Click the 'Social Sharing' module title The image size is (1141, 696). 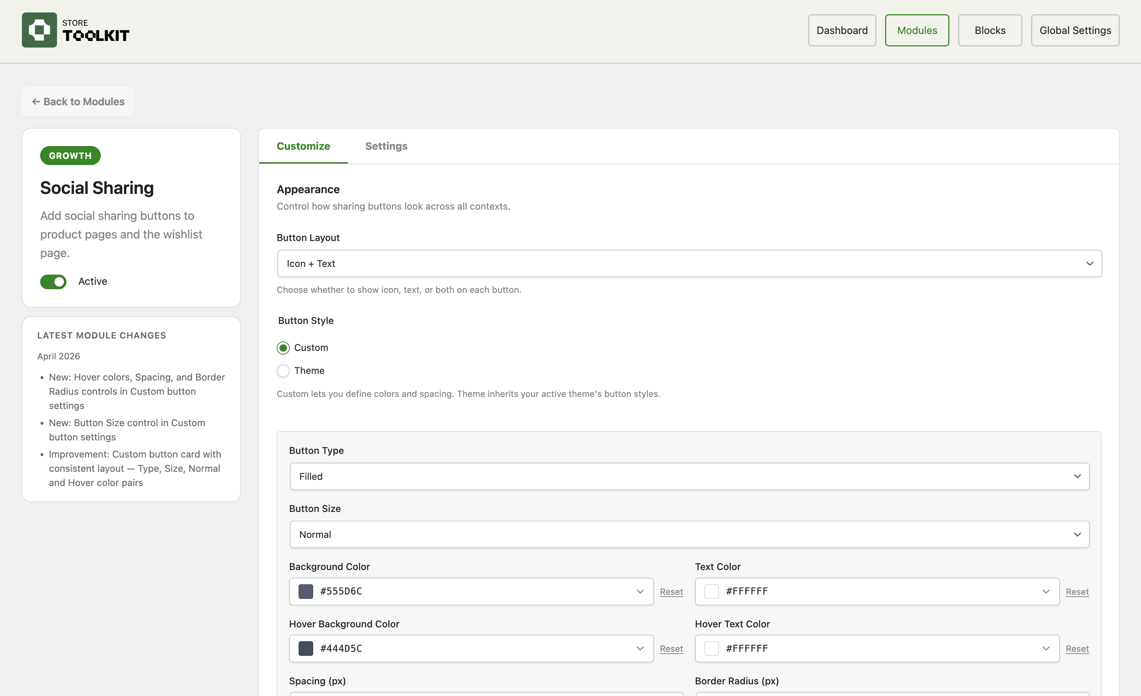[x=97, y=188]
